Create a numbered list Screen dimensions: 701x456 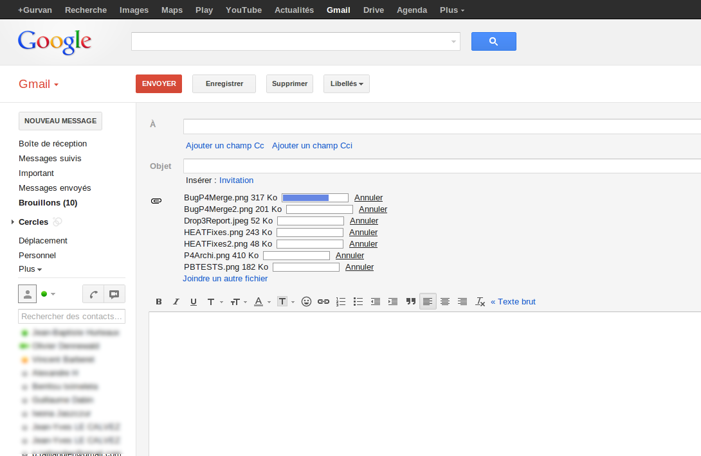coord(341,302)
